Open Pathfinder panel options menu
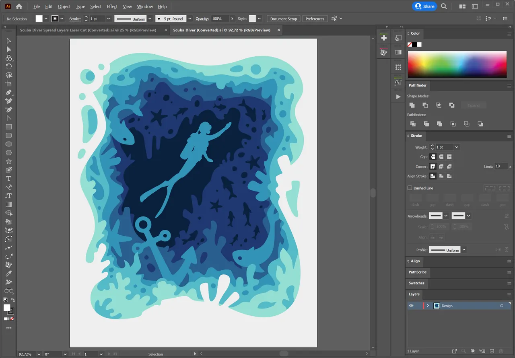 [x=509, y=86]
